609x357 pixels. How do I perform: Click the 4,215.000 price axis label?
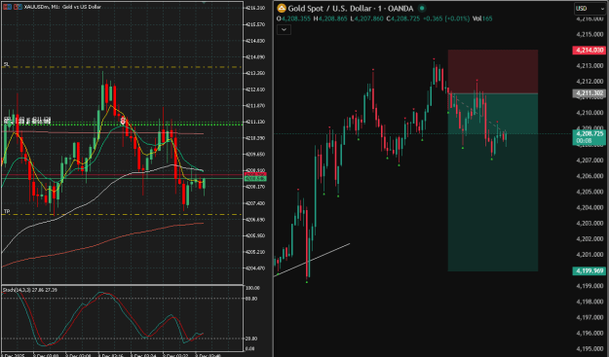(x=590, y=34)
